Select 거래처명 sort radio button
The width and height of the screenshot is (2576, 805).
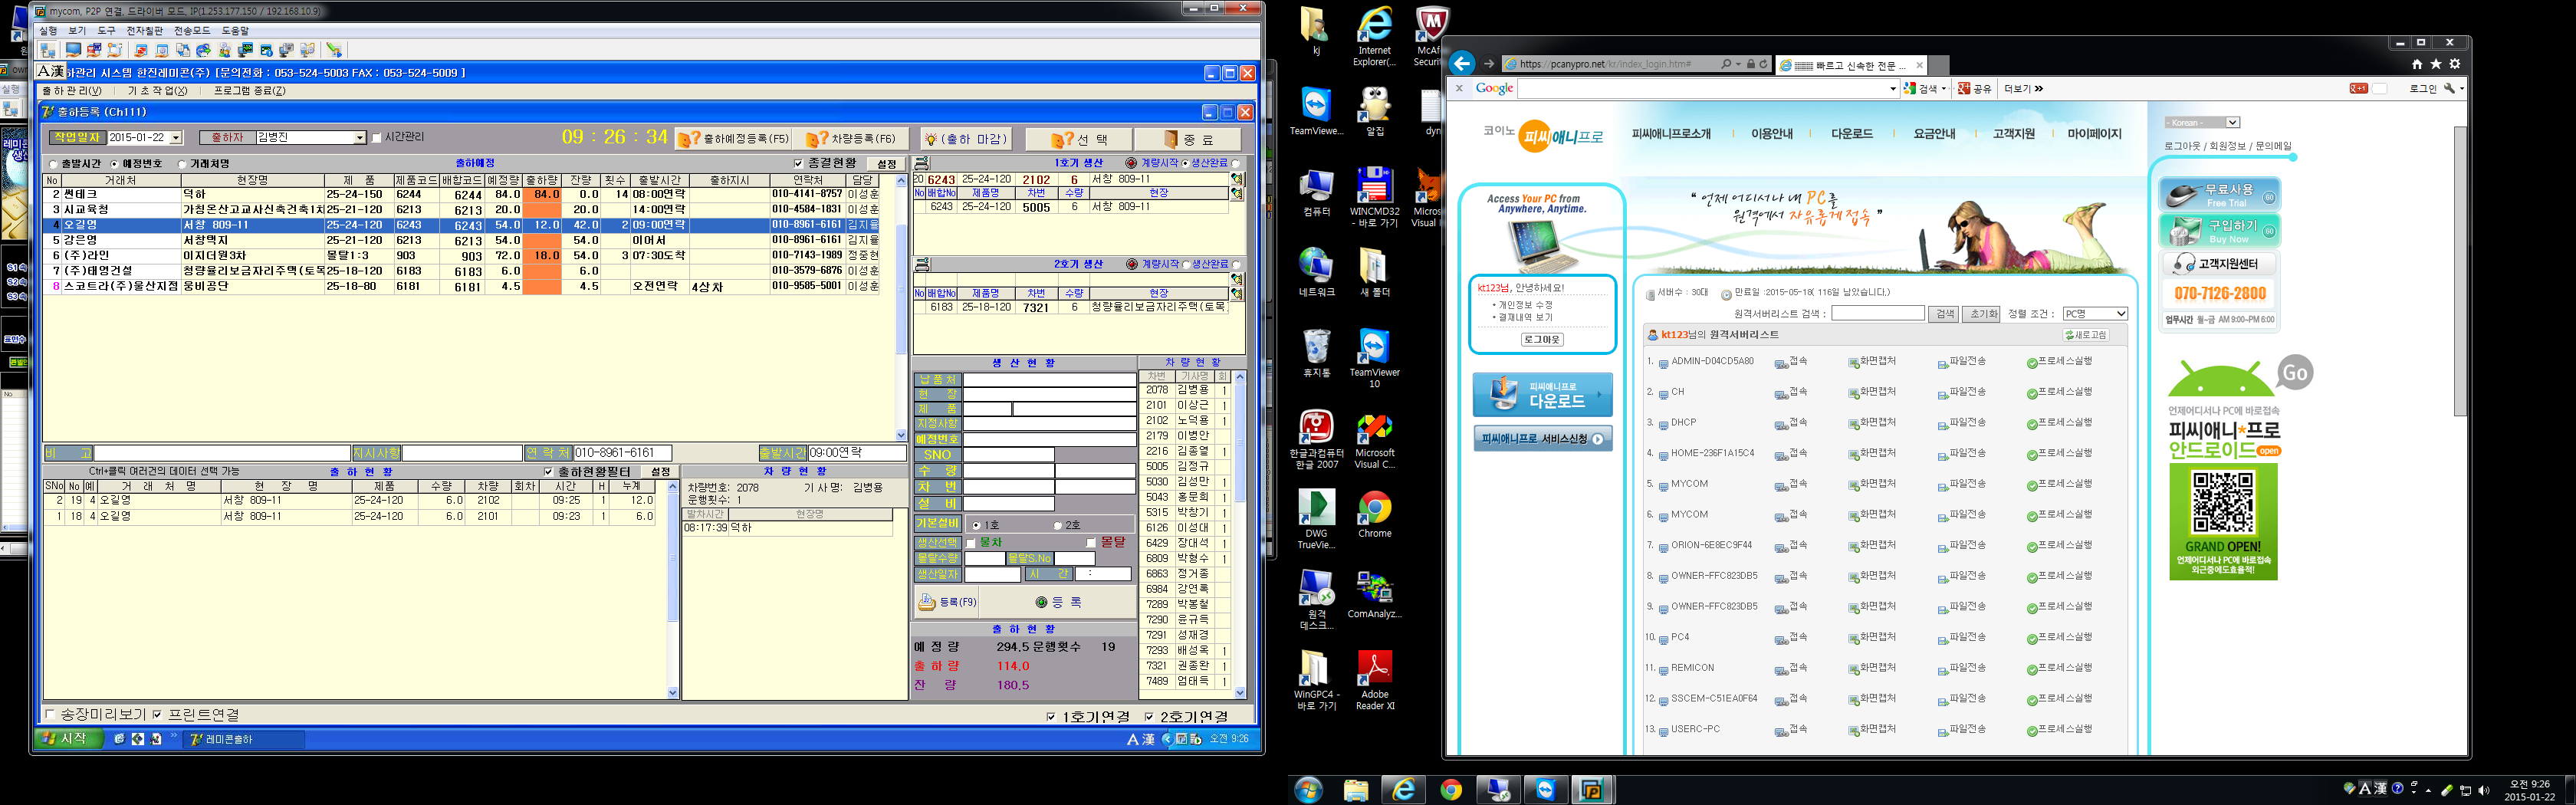[x=182, y=164]
